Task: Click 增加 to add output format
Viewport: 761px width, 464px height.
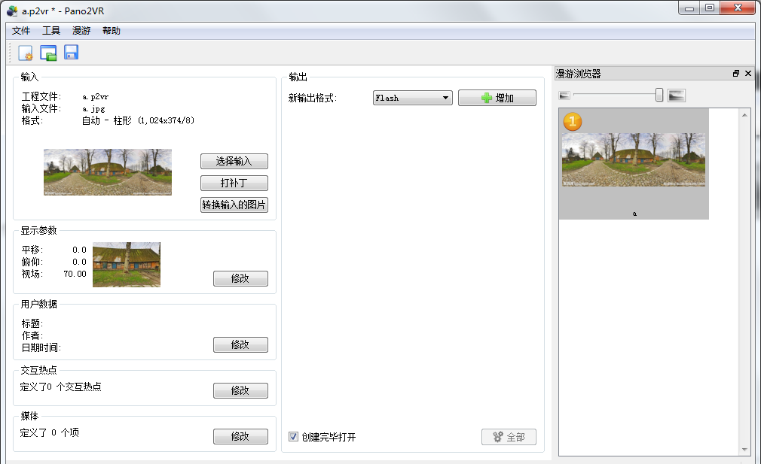Action: 497,98
